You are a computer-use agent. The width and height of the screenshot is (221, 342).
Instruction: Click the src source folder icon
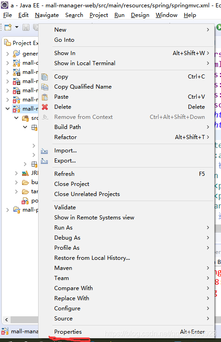(25, 118)
